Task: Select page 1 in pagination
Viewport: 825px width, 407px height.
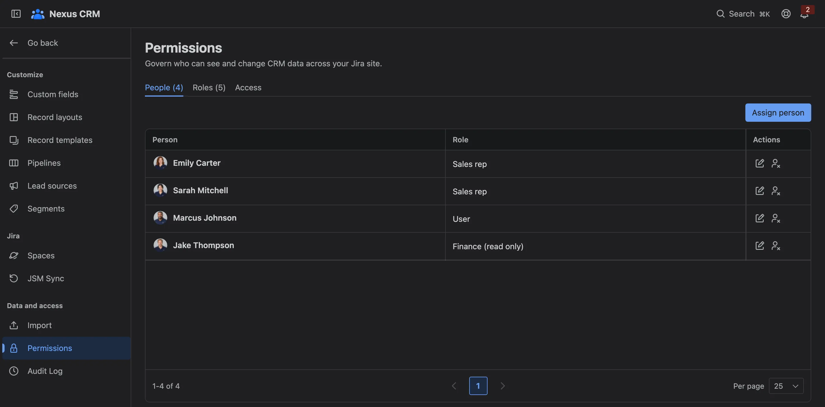Action: coord(478,386)
